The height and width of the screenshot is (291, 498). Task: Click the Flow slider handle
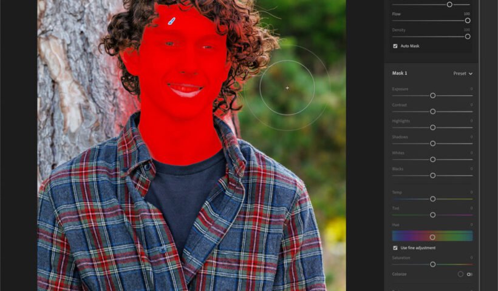[468, 21]
